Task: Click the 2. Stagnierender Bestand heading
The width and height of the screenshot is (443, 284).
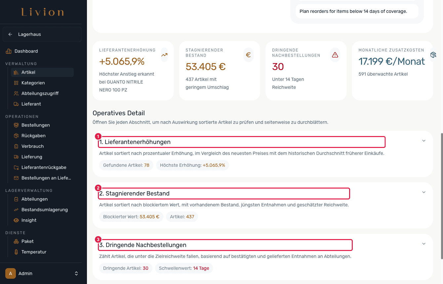Action: [x=134, y=194]
